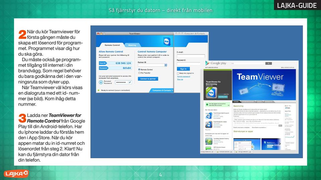Click the E-mail input field
Screen dimensions: 321x180
(x=191, y=56)
